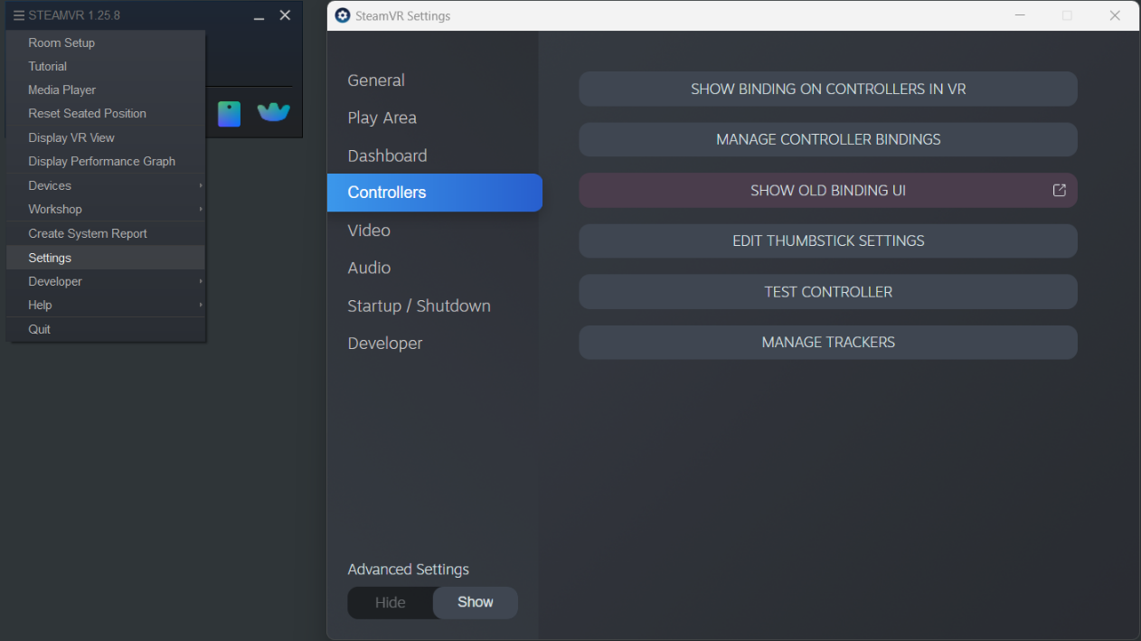
Task: Open Edit Thumbstick Settings
Action: coord(827,240)
